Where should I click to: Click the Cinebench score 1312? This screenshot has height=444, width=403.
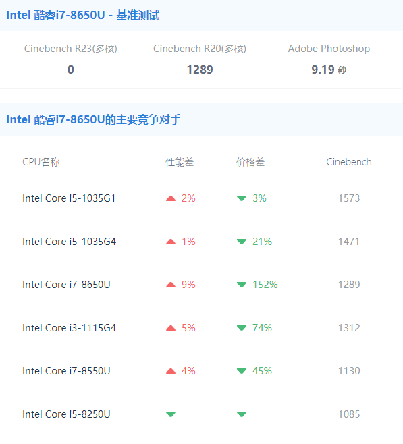(x=349, y=328)
